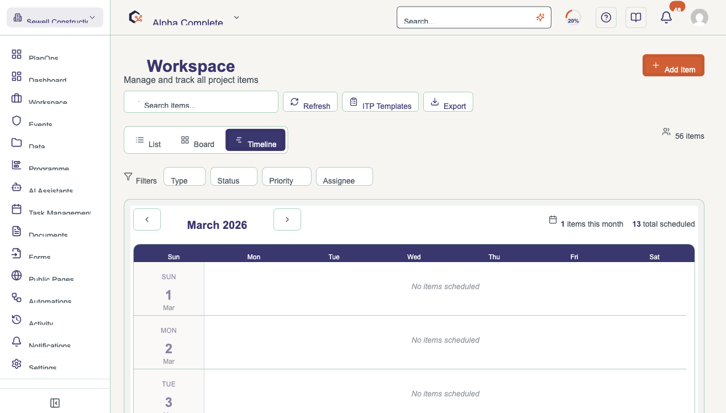The width and height of the screenshot is (726, 413).
Task: Open the Forms sidebar icon
Action: coord(17,253)
